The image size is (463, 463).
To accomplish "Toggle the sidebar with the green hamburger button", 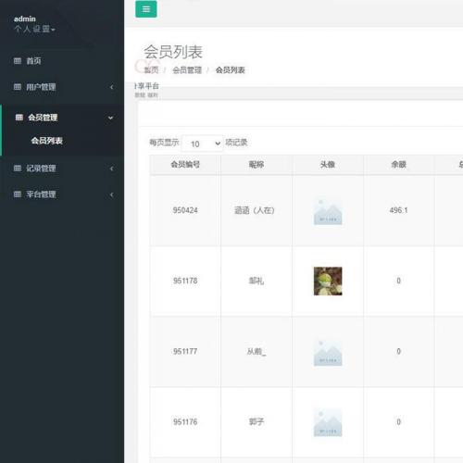I will pos(146,9).
